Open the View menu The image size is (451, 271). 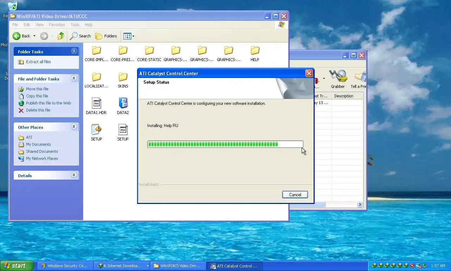point(39,25)
